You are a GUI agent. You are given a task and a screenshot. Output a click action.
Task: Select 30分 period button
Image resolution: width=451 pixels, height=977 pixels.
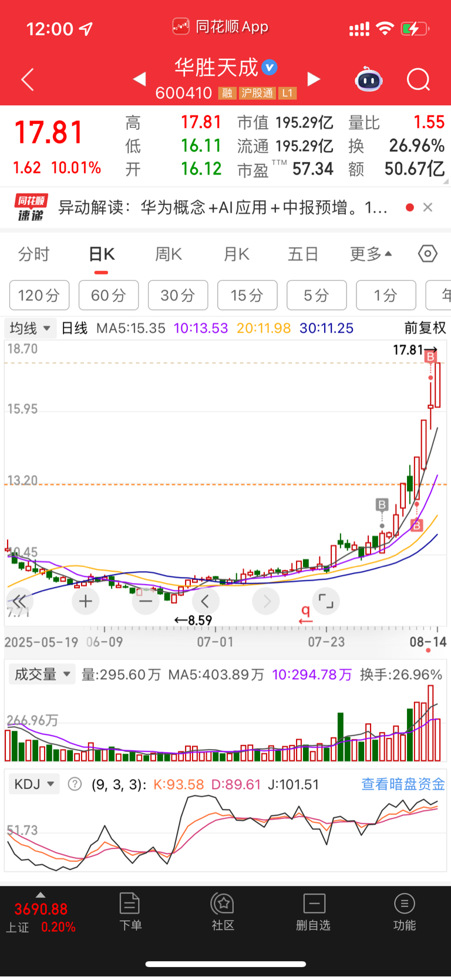click(178, 295)
